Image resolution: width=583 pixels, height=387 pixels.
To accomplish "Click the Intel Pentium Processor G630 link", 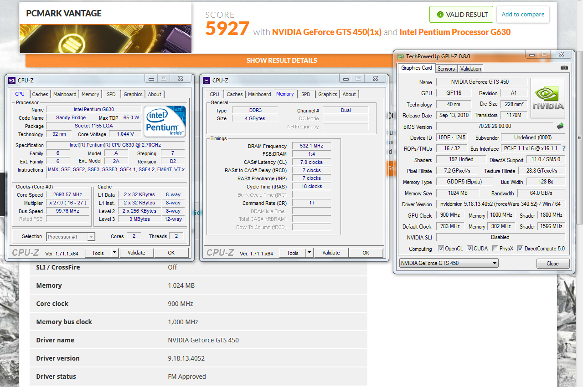I will 455,32.
